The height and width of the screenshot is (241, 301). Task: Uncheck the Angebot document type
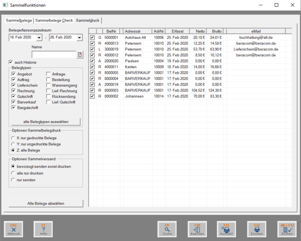pos(14,74)
